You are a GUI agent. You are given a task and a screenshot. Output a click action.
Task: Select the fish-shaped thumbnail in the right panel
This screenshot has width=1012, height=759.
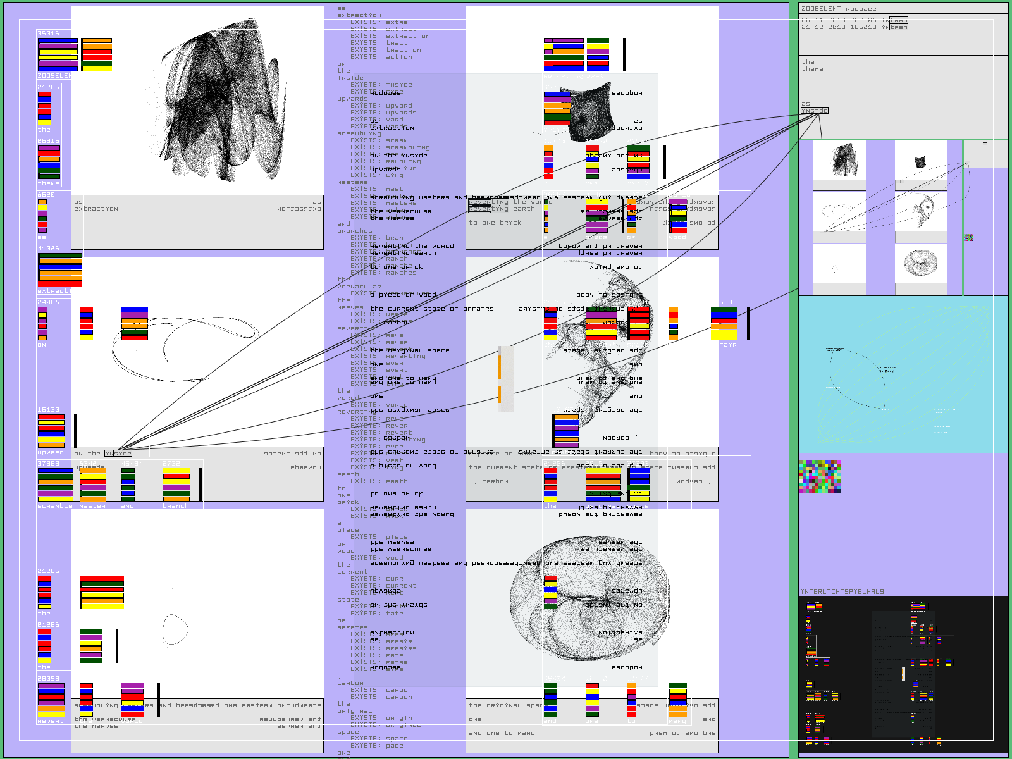coord(921,211)
